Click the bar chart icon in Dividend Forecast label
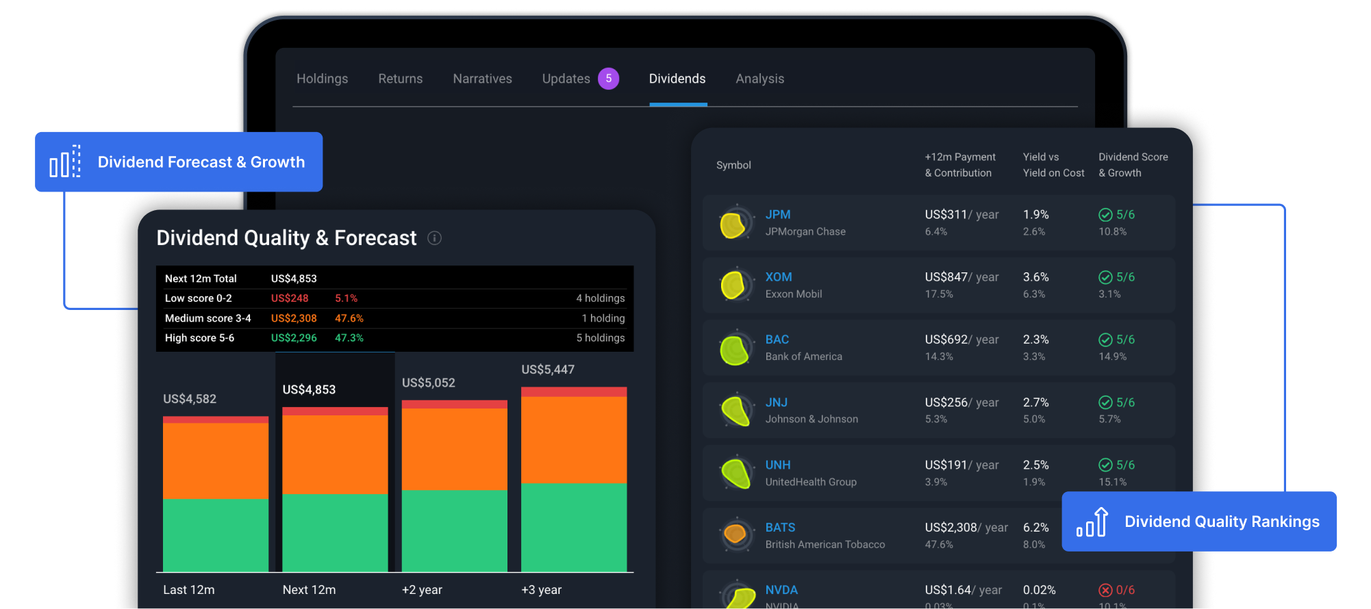Screen dimensions: 1371x609 65,162
